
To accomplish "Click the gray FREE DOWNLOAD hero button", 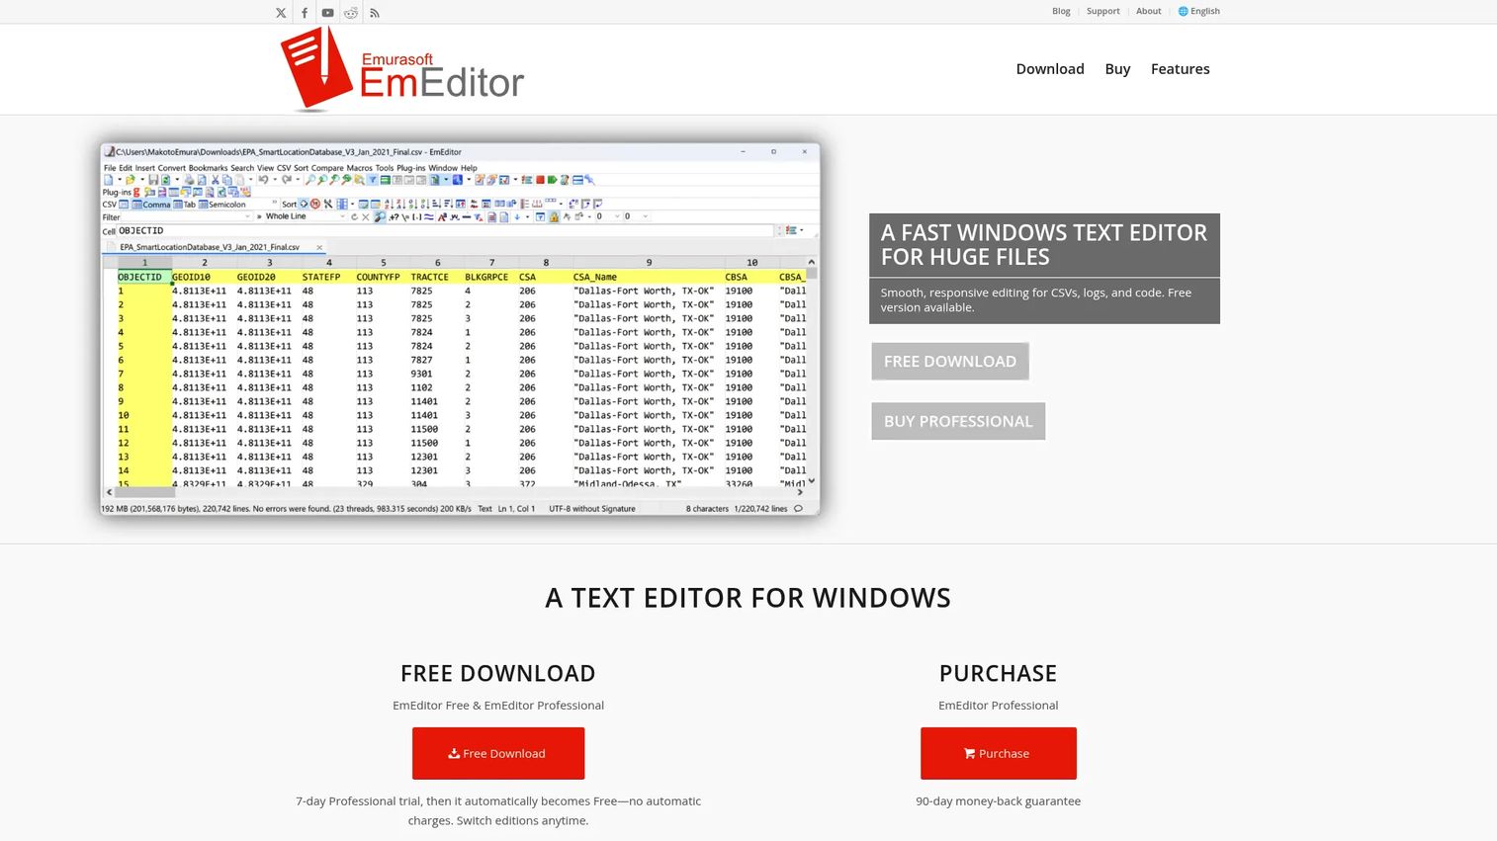I will coord(950,362).
